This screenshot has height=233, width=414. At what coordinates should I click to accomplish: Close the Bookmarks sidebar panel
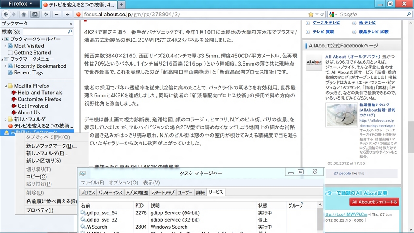click(x=71, y=24)
